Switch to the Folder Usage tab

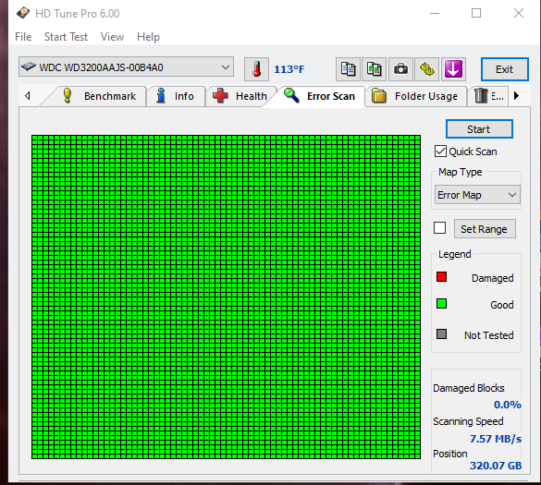pos(416,96)
